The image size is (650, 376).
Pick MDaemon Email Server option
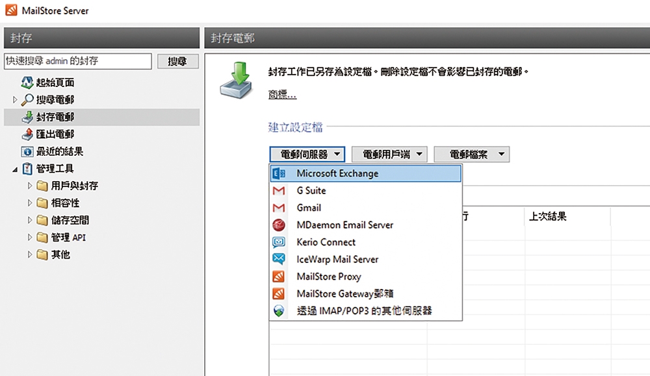pyautogui.click(x=365, y=225)
